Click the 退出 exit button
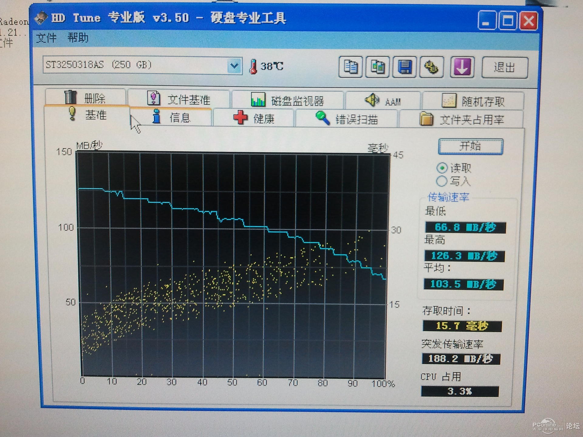Screen dimensions: 583x437 tap(505, 68)
